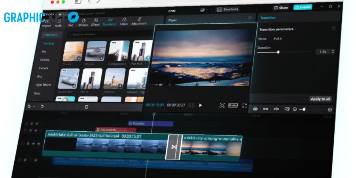Zoom out the timeline with the minus icon
This screenshot has height=178, width=356.
[295, 110]
